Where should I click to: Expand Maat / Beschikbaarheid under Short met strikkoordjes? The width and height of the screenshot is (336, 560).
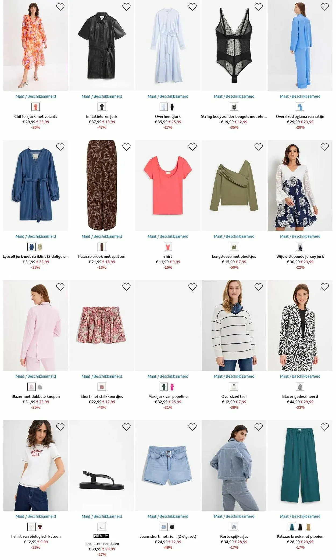102,376
